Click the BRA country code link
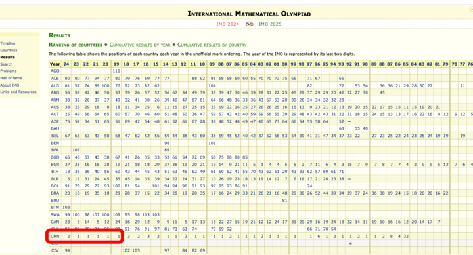This screenshot has width=473, height=255. pyautogui.click(x=55, y=193)
